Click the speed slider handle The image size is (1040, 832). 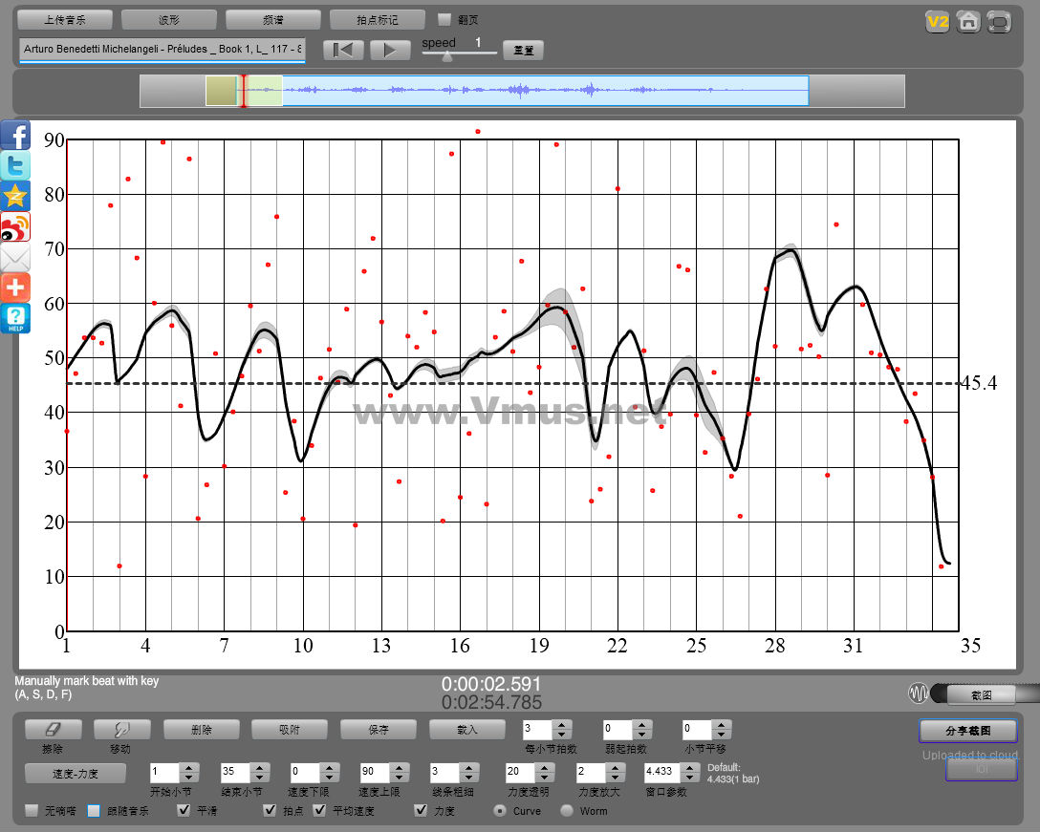click(446, 55)
